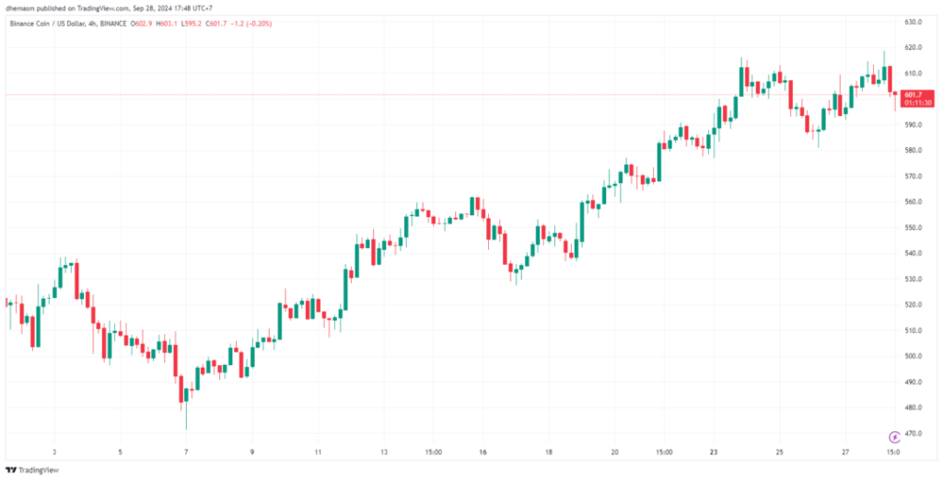The image size is (943, 480).
Task: Click the date label 27 on time axis
Action: pos(845,452)
